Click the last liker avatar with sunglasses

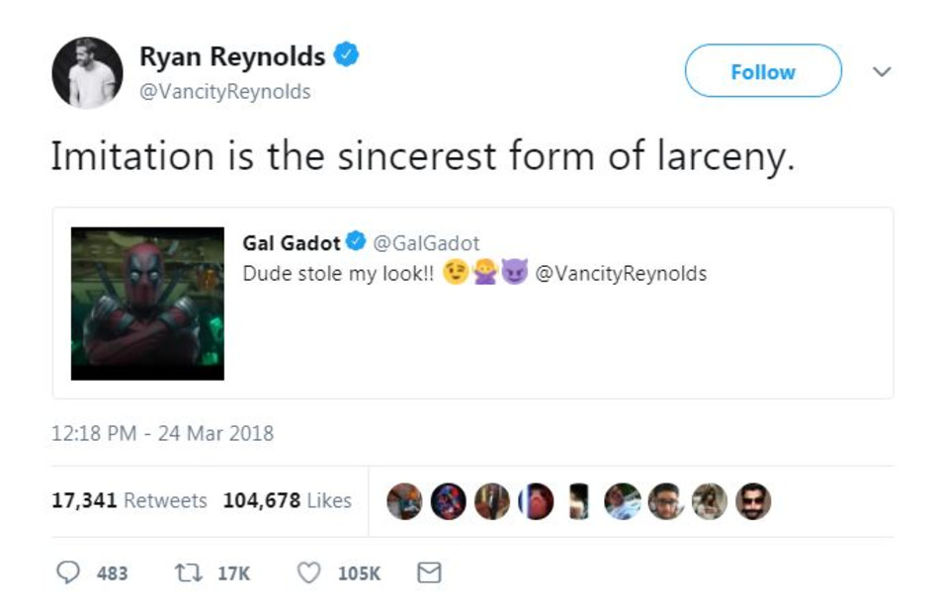753,501
